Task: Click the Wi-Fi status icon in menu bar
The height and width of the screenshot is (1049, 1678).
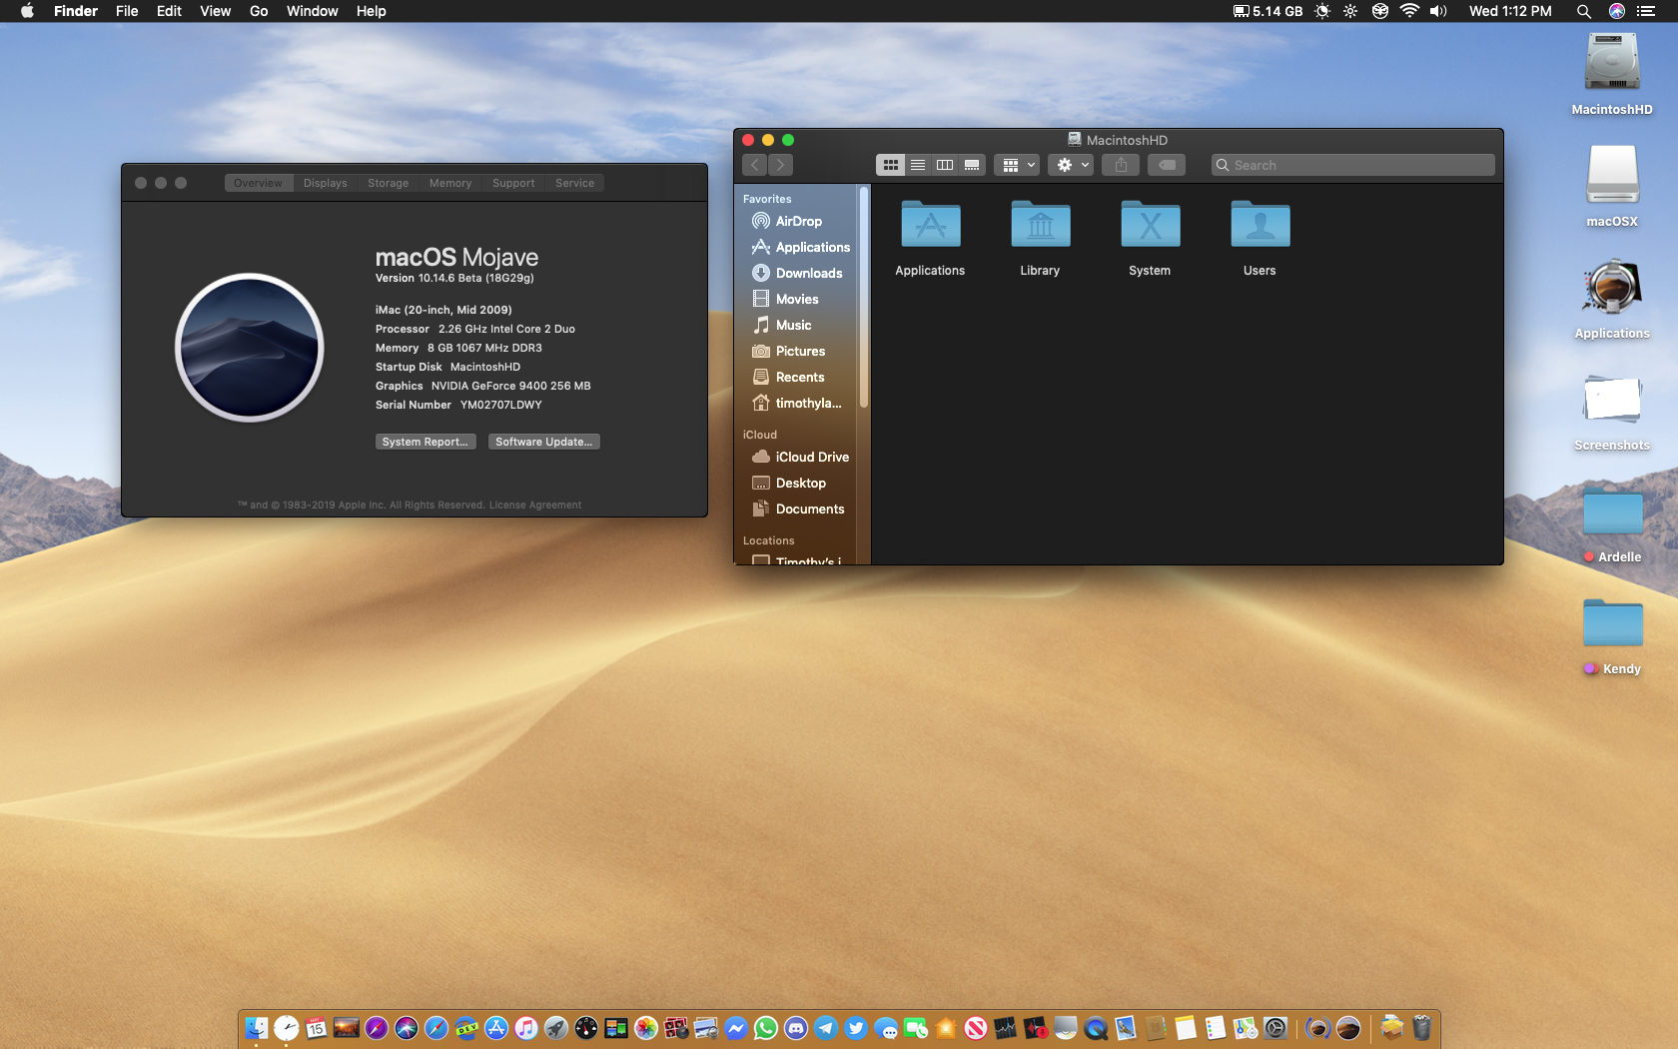Action: coord(1409,11)
